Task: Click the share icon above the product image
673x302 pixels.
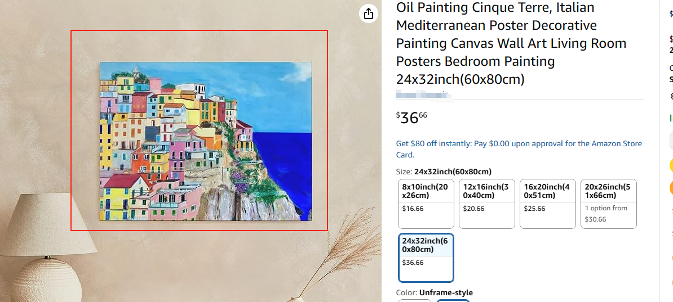Action: tap(369, 13)
